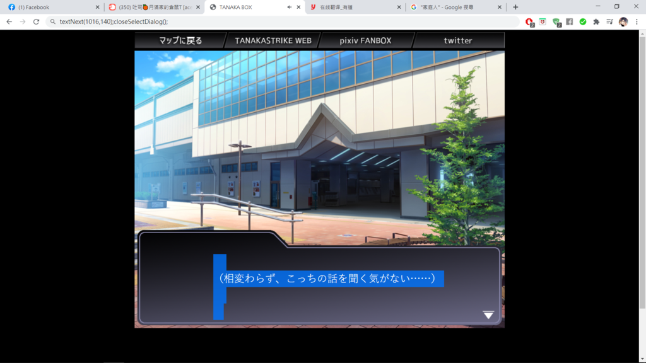This screenshot has height=363, width=646.
Task: Open a new browser tab
Action: 515,7
